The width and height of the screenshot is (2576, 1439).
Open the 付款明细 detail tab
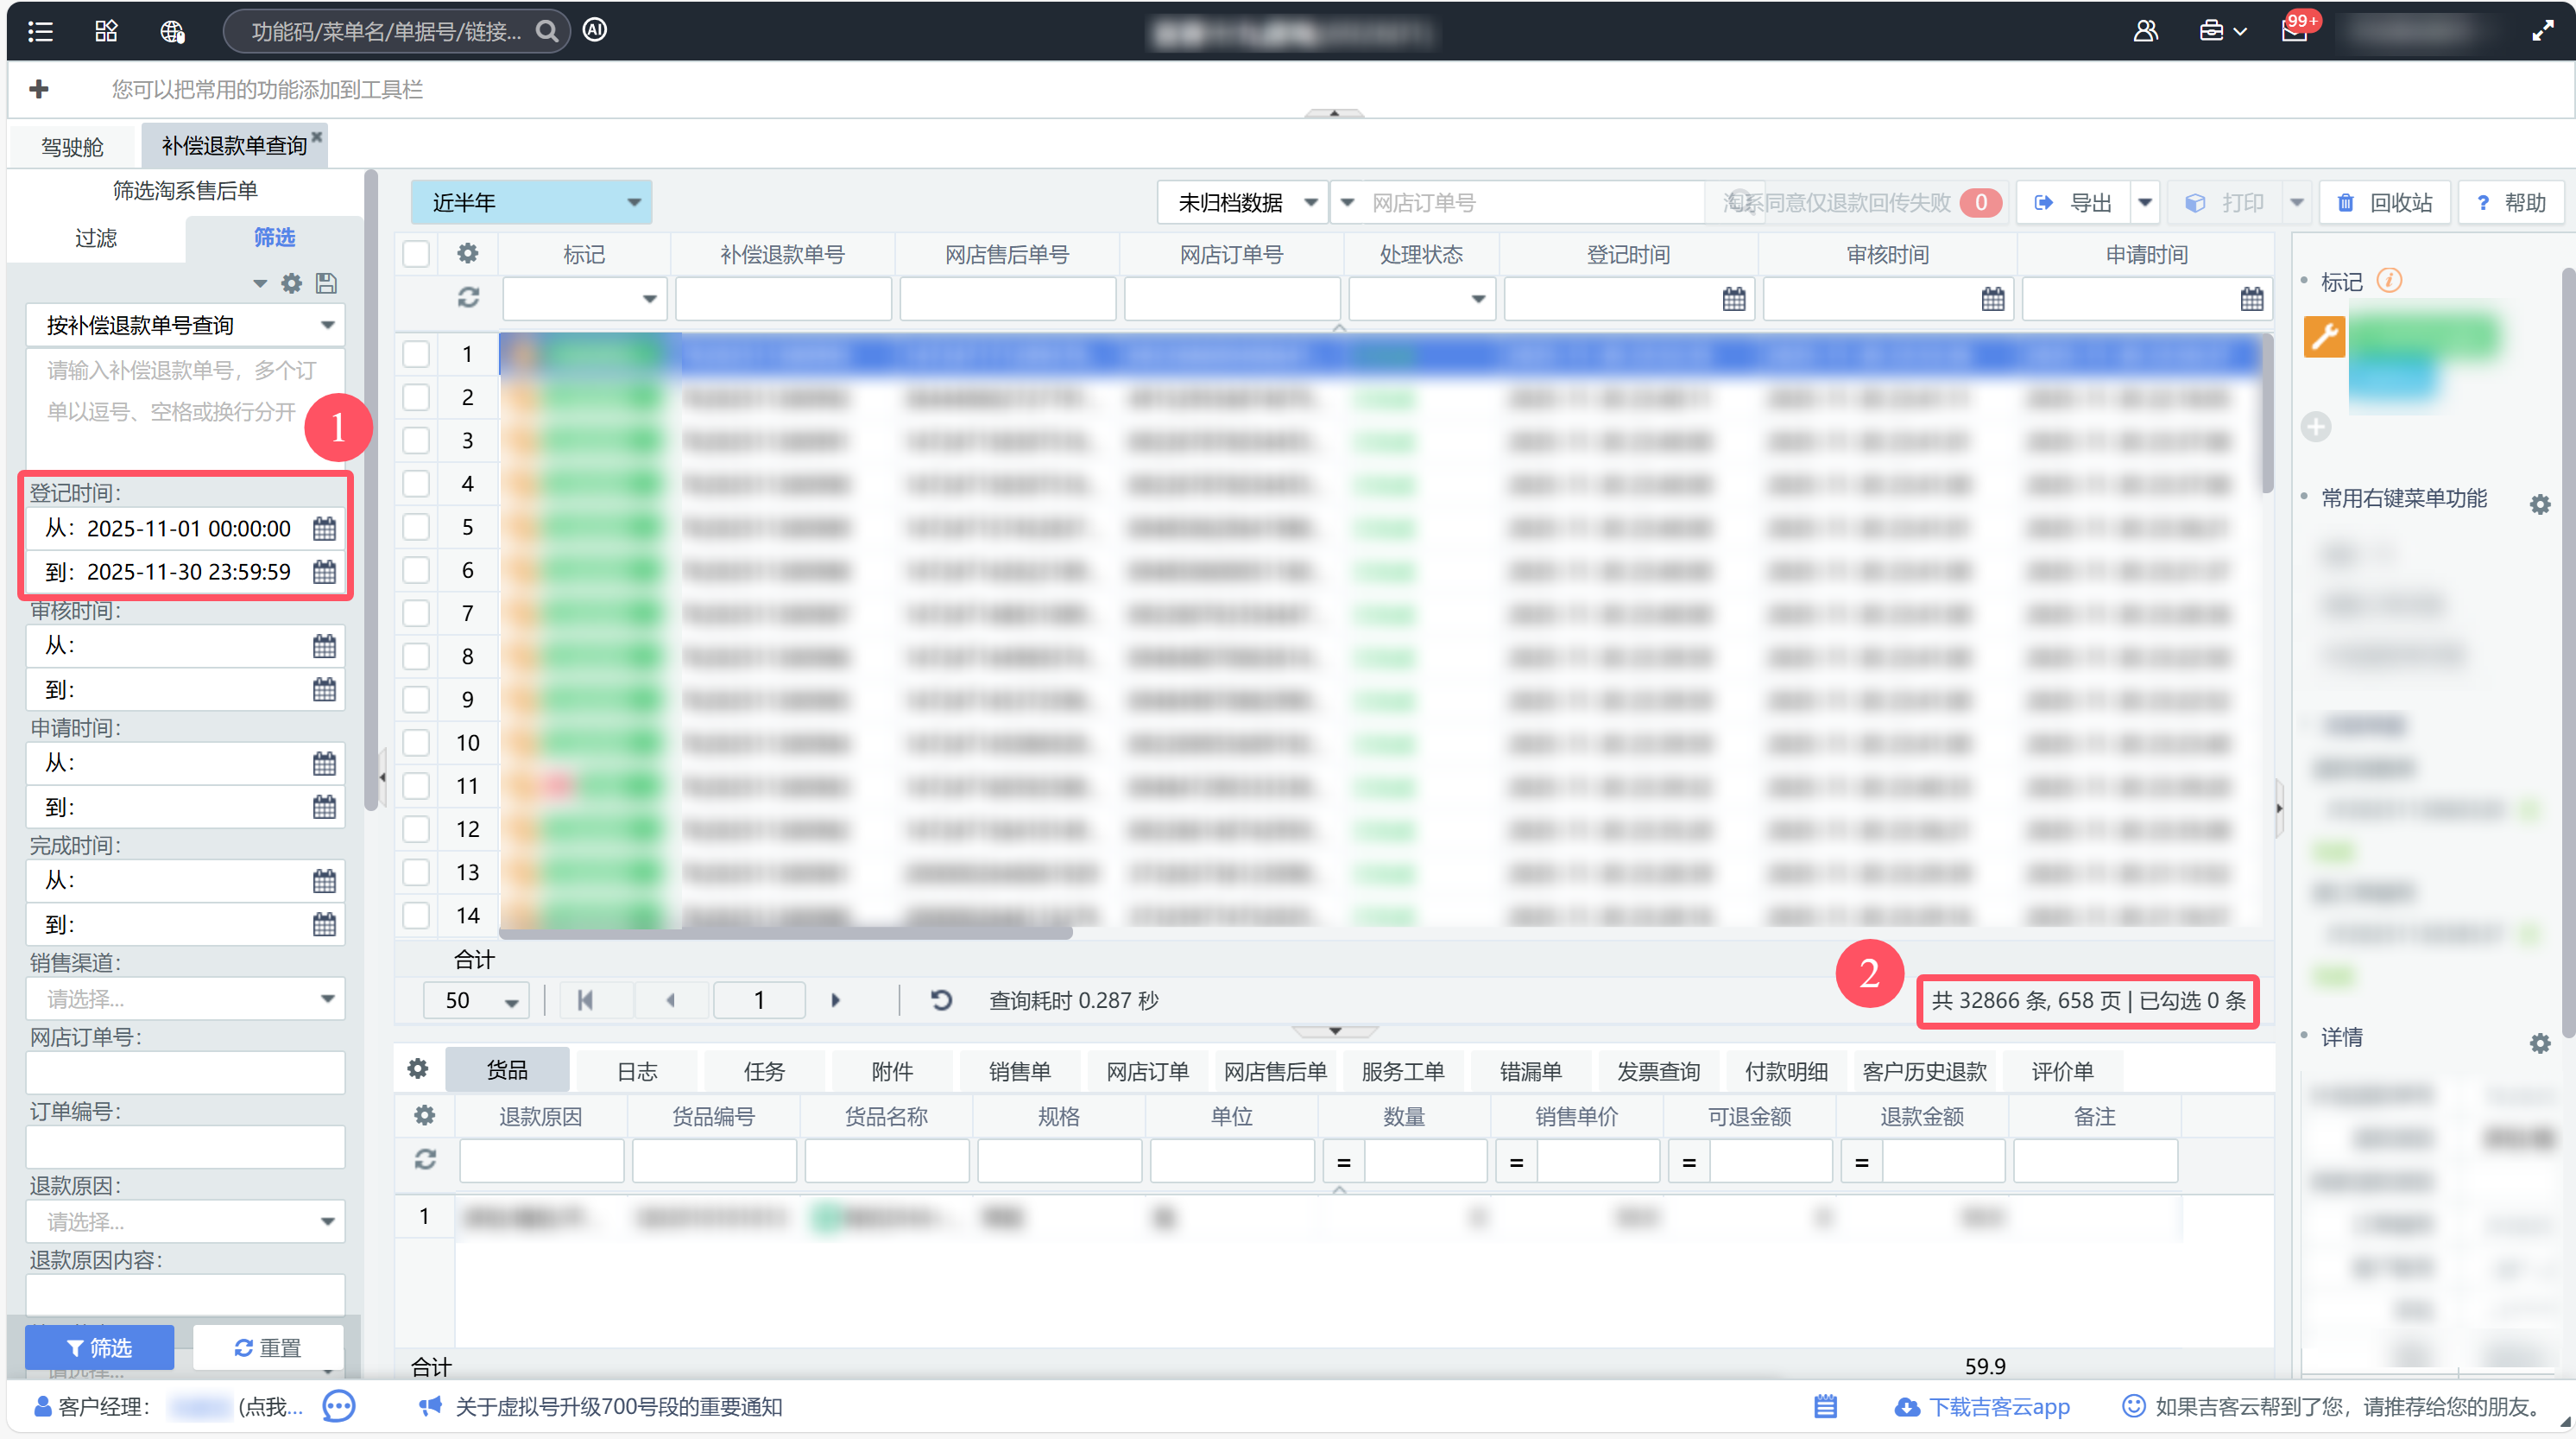(x=1786, y=1071)
